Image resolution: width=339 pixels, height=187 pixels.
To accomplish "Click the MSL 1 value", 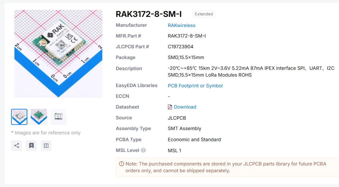I will (174, 150).
